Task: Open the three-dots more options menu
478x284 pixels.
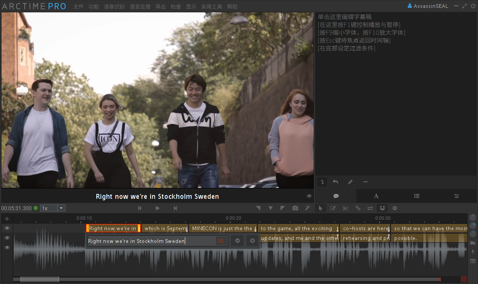Action: click(365, 182)
